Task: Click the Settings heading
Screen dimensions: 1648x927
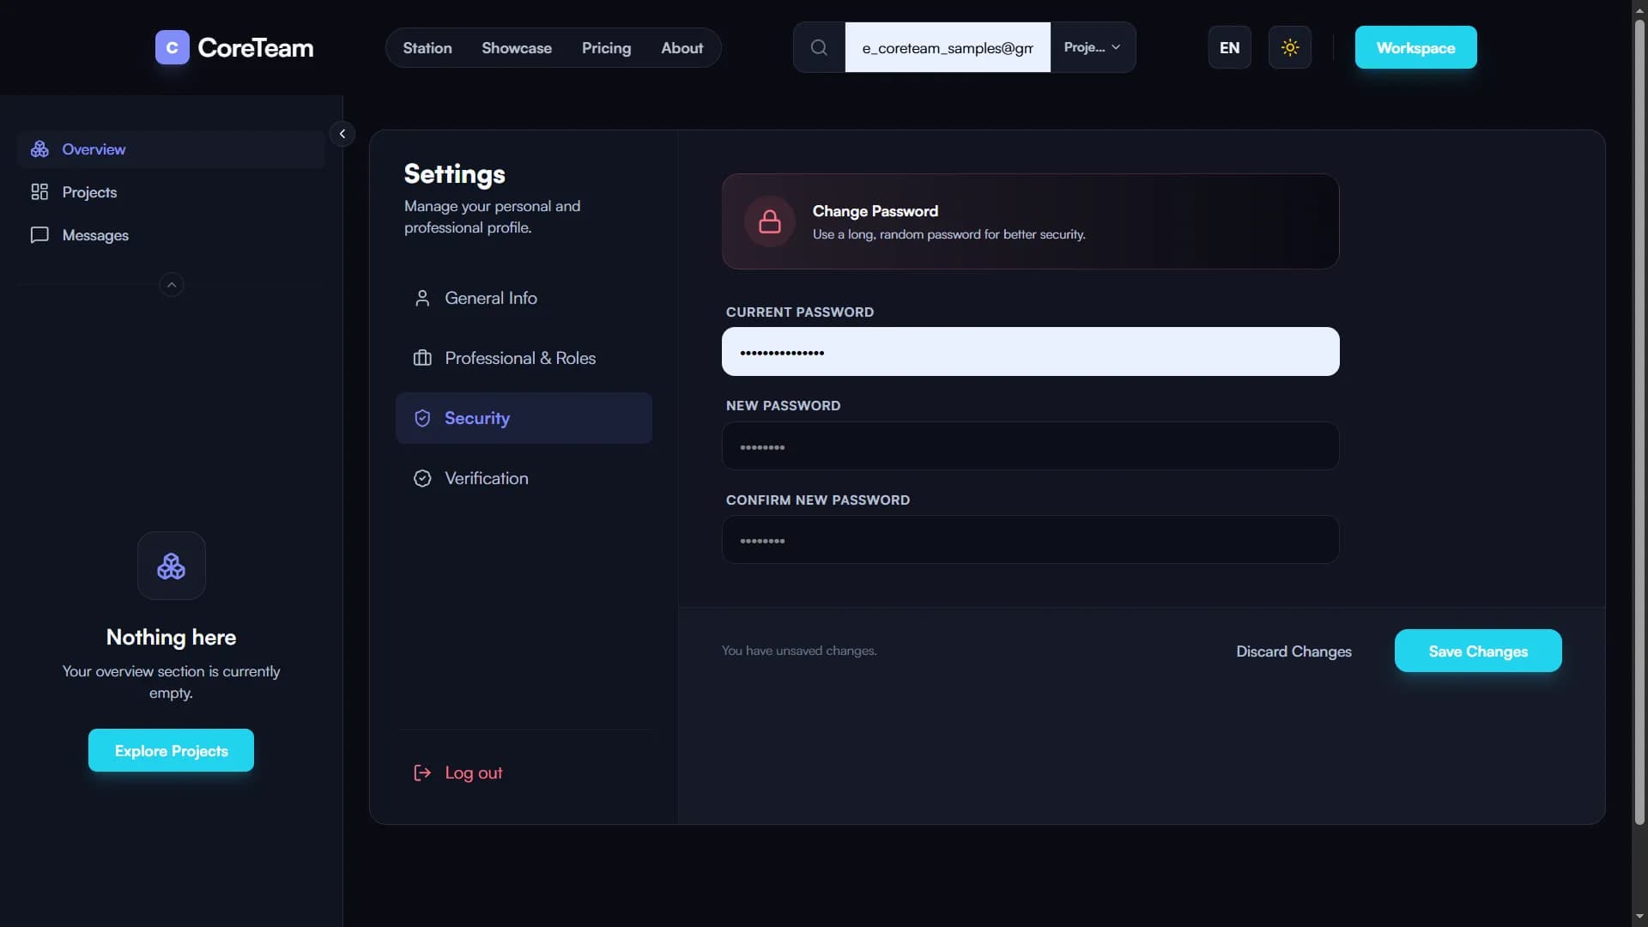Action: pos(454,174)
